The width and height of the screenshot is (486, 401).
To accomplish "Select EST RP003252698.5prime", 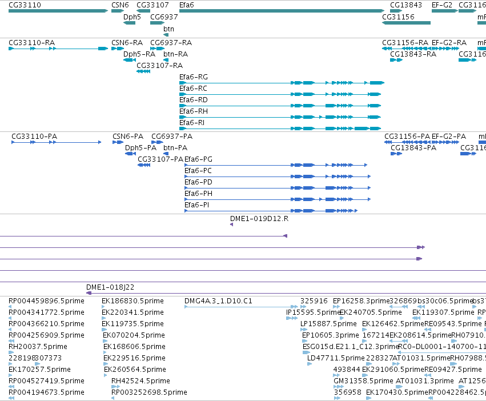I will pyautogui.click(x=149, y=392).
